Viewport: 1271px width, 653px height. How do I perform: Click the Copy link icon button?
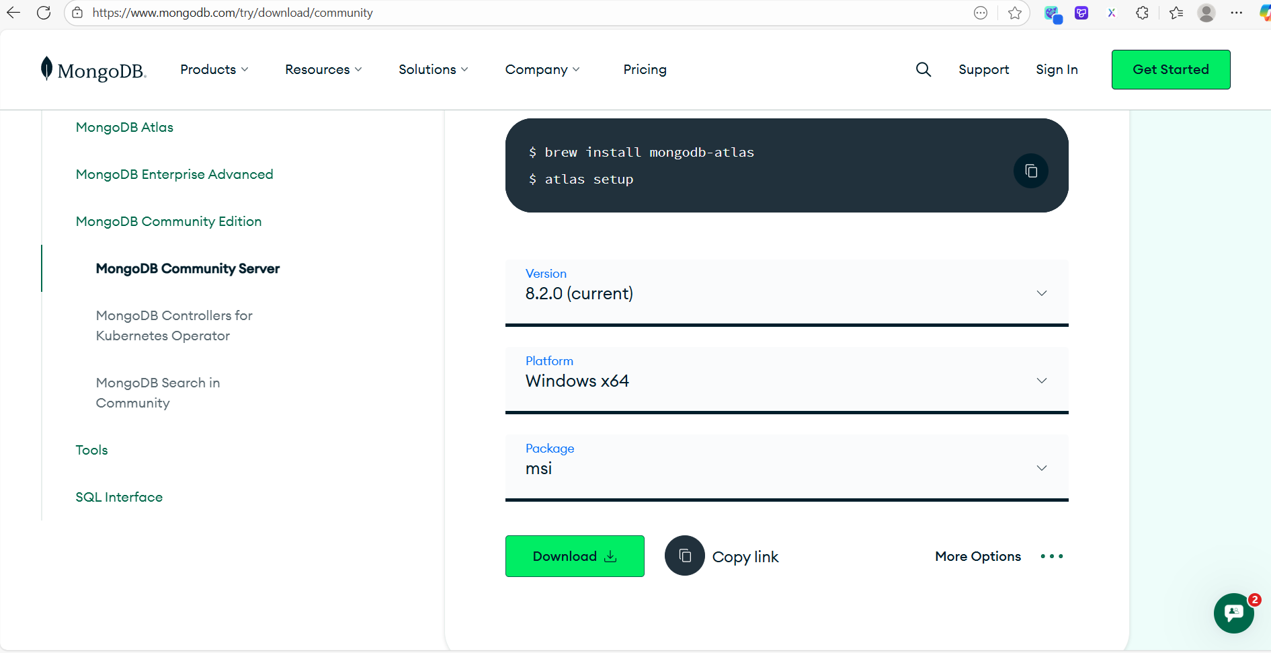point(684,555)
